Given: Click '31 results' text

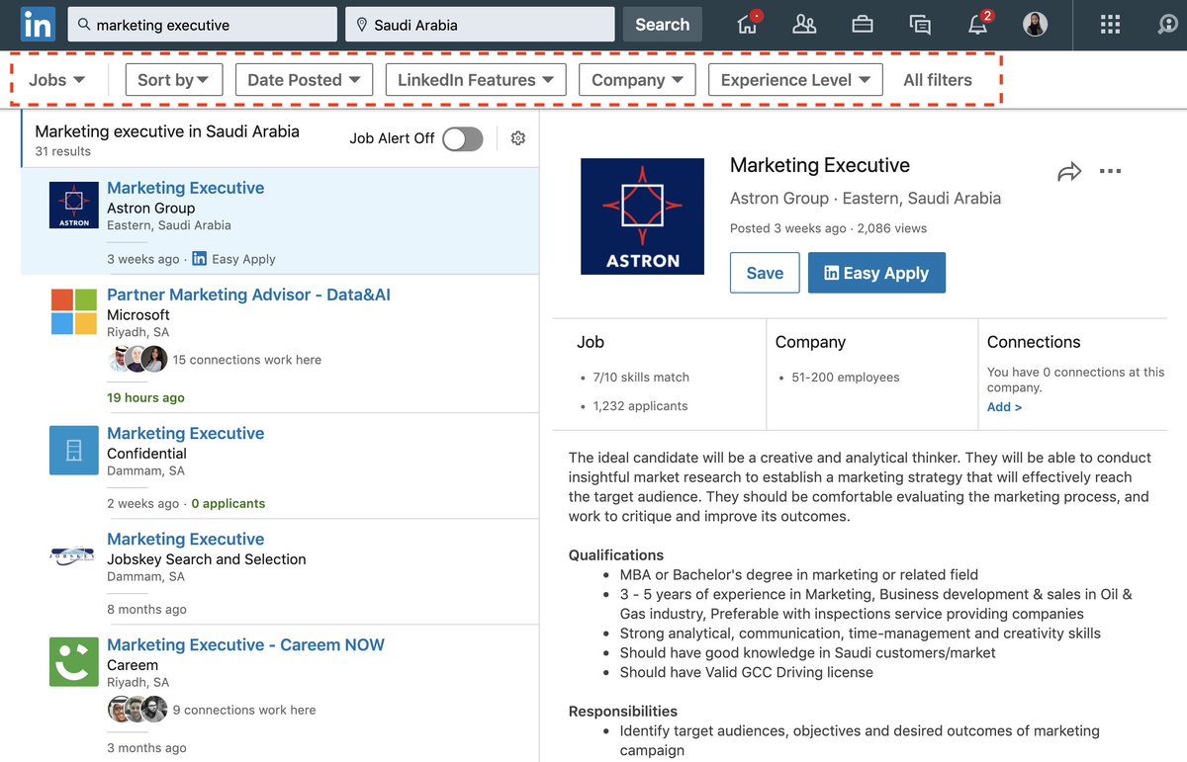Looking at the screenshot, I should (62, 151).
